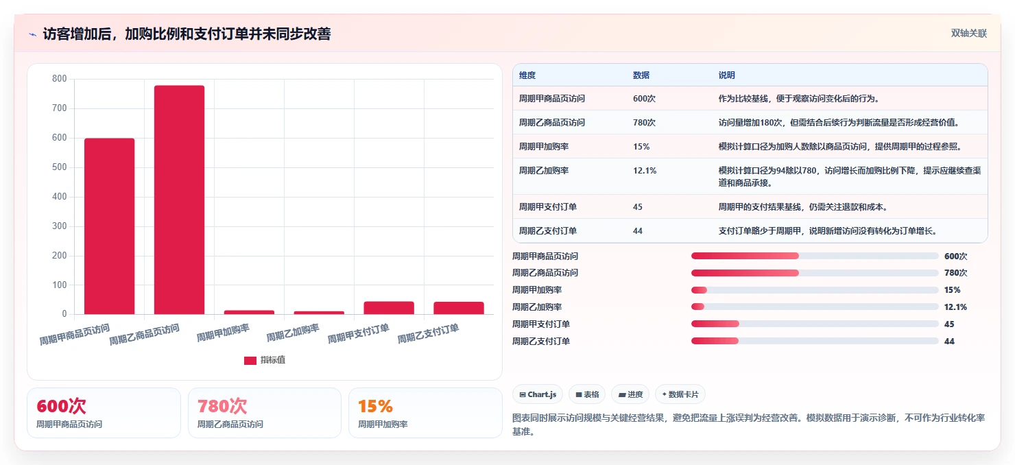Click the 双轴关联 label in the header
1015x465 pixels.
coord(968,33)
